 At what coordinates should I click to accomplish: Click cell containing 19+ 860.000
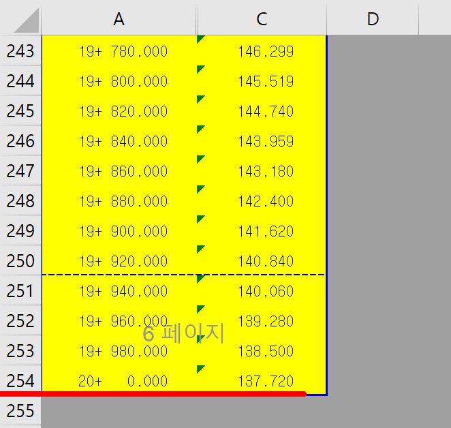tap(119, 170)
